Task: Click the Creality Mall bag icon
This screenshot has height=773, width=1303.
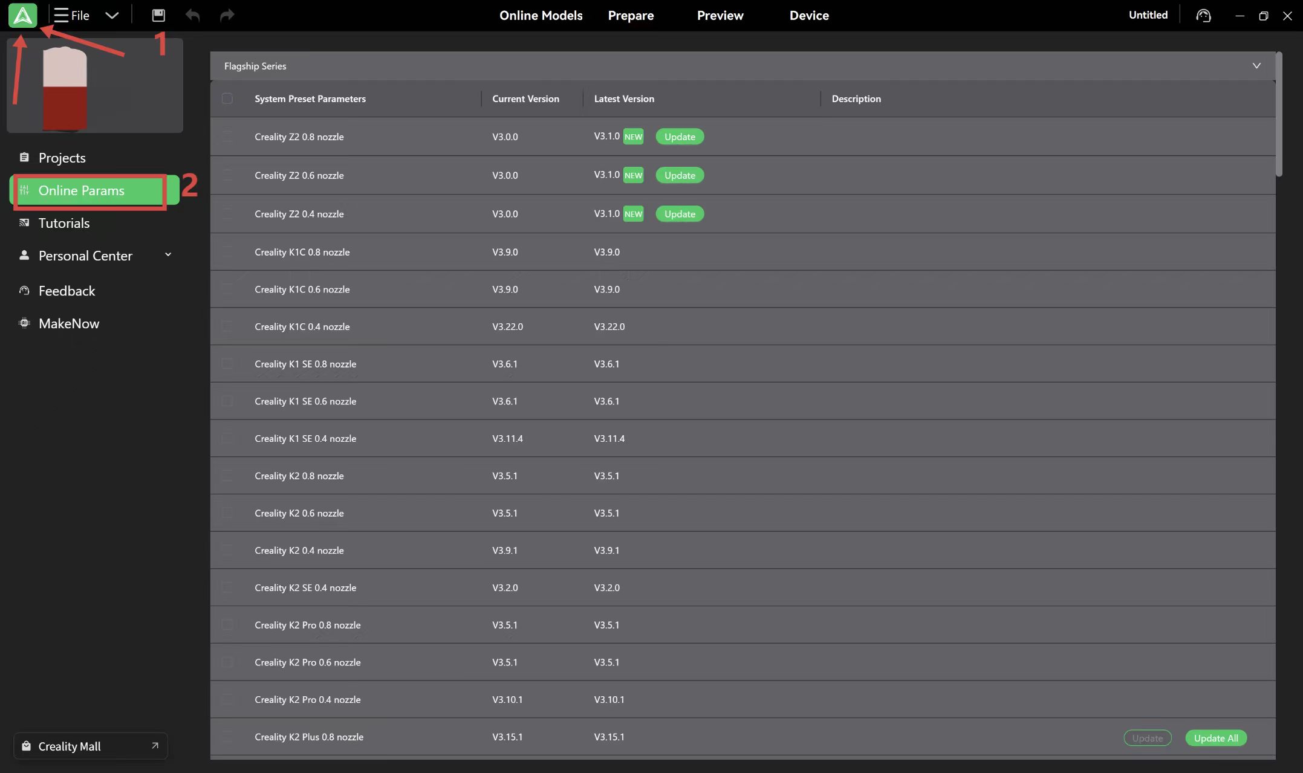Action: (x=26, y=746)
